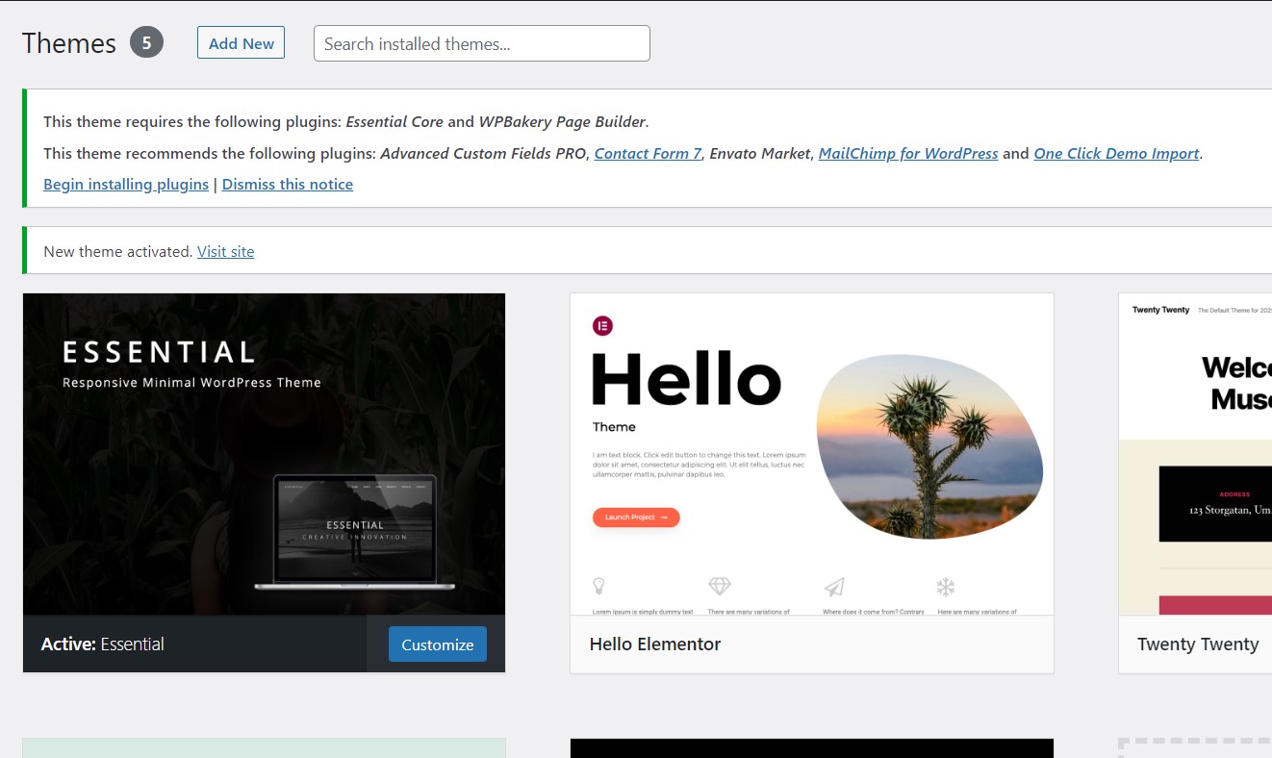Screen dimensions: 1272x758
Task: Follow the One Click Demo Import link
Action: (1116, 153)
